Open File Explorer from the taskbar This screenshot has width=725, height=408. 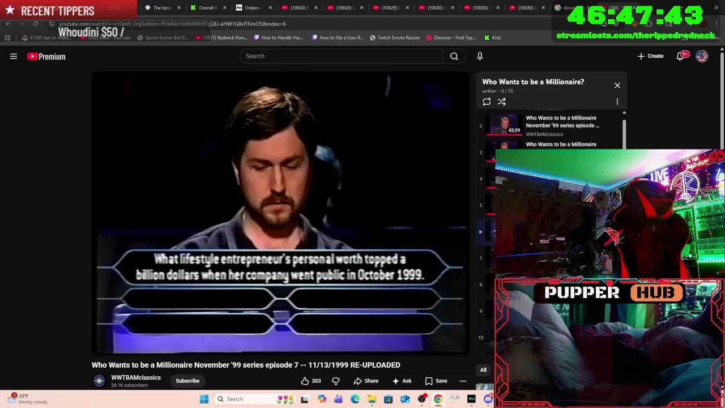[x=372, y=399]
